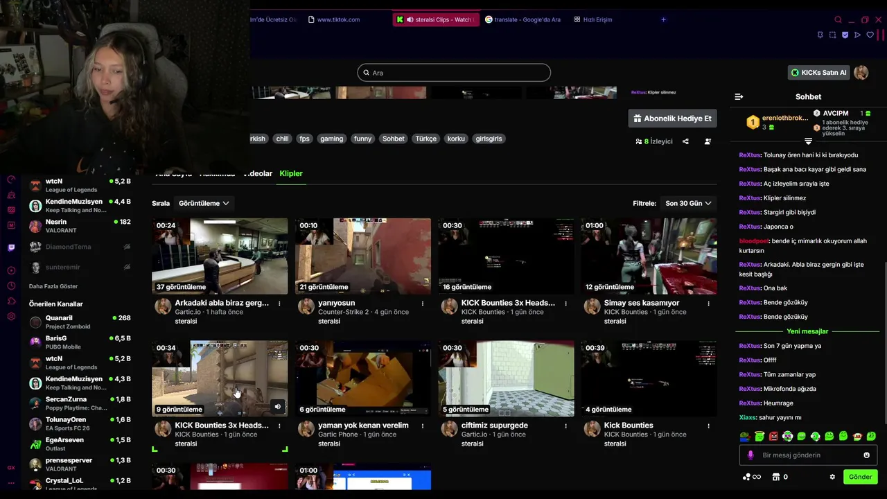
Task: Click the '8 İzleyici' viewer count
Action: coord(654,141)
